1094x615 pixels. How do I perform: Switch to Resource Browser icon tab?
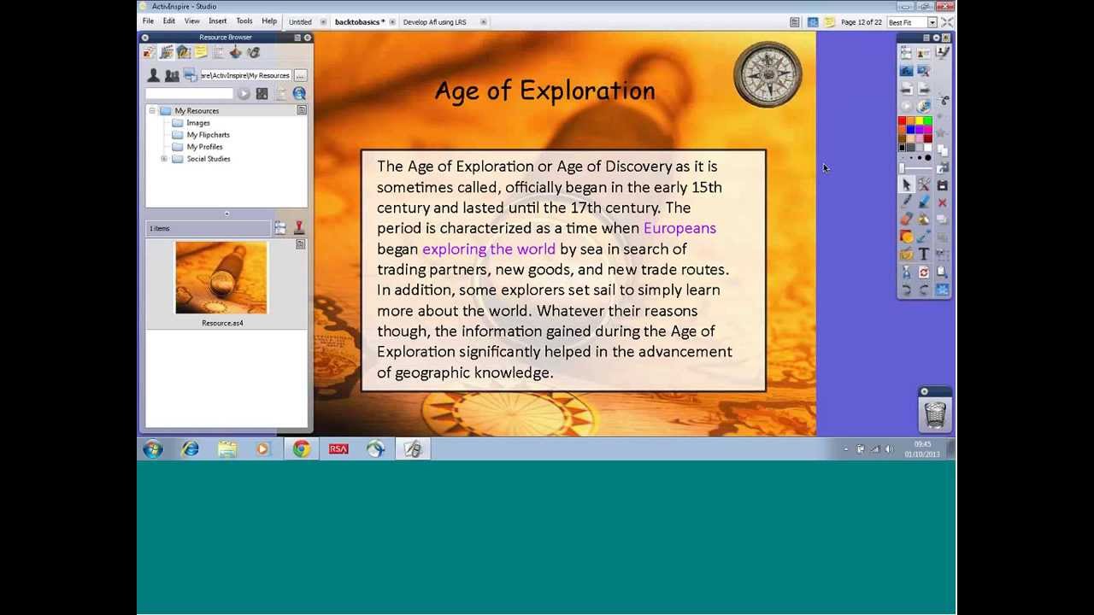(166, 52)
